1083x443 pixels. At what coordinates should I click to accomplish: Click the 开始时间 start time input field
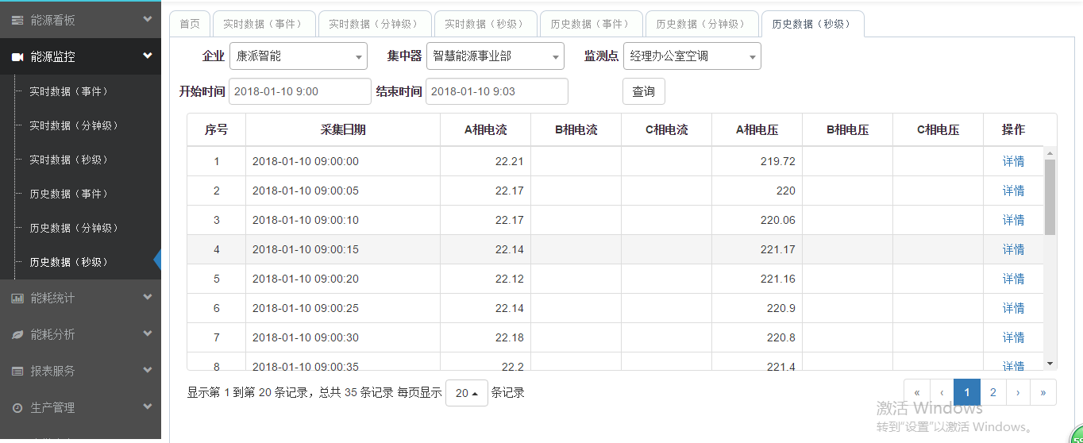299,91
